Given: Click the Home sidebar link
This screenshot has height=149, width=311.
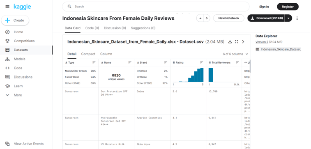Looking at the screenshot, I should (18, 32).
